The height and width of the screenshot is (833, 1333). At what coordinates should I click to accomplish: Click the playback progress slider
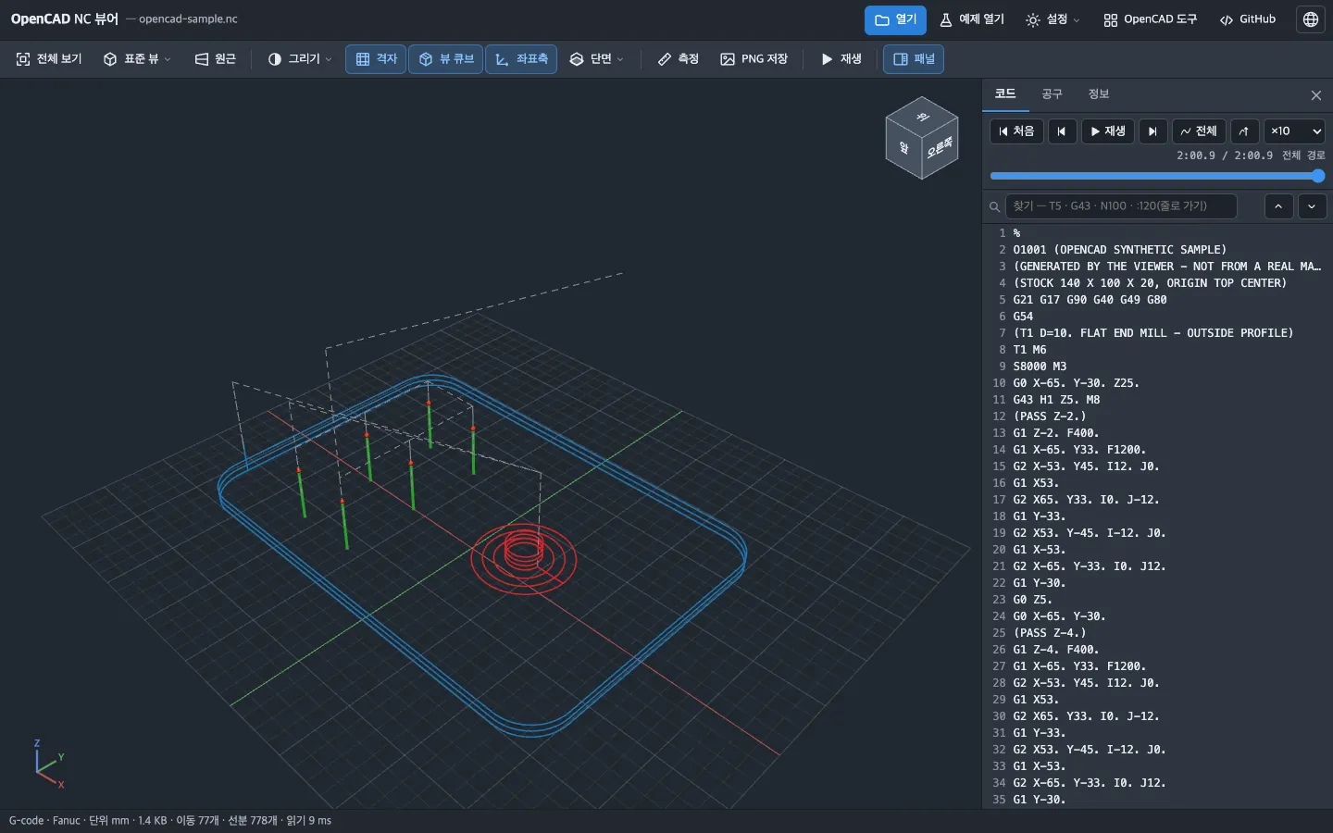[1157, 176]
